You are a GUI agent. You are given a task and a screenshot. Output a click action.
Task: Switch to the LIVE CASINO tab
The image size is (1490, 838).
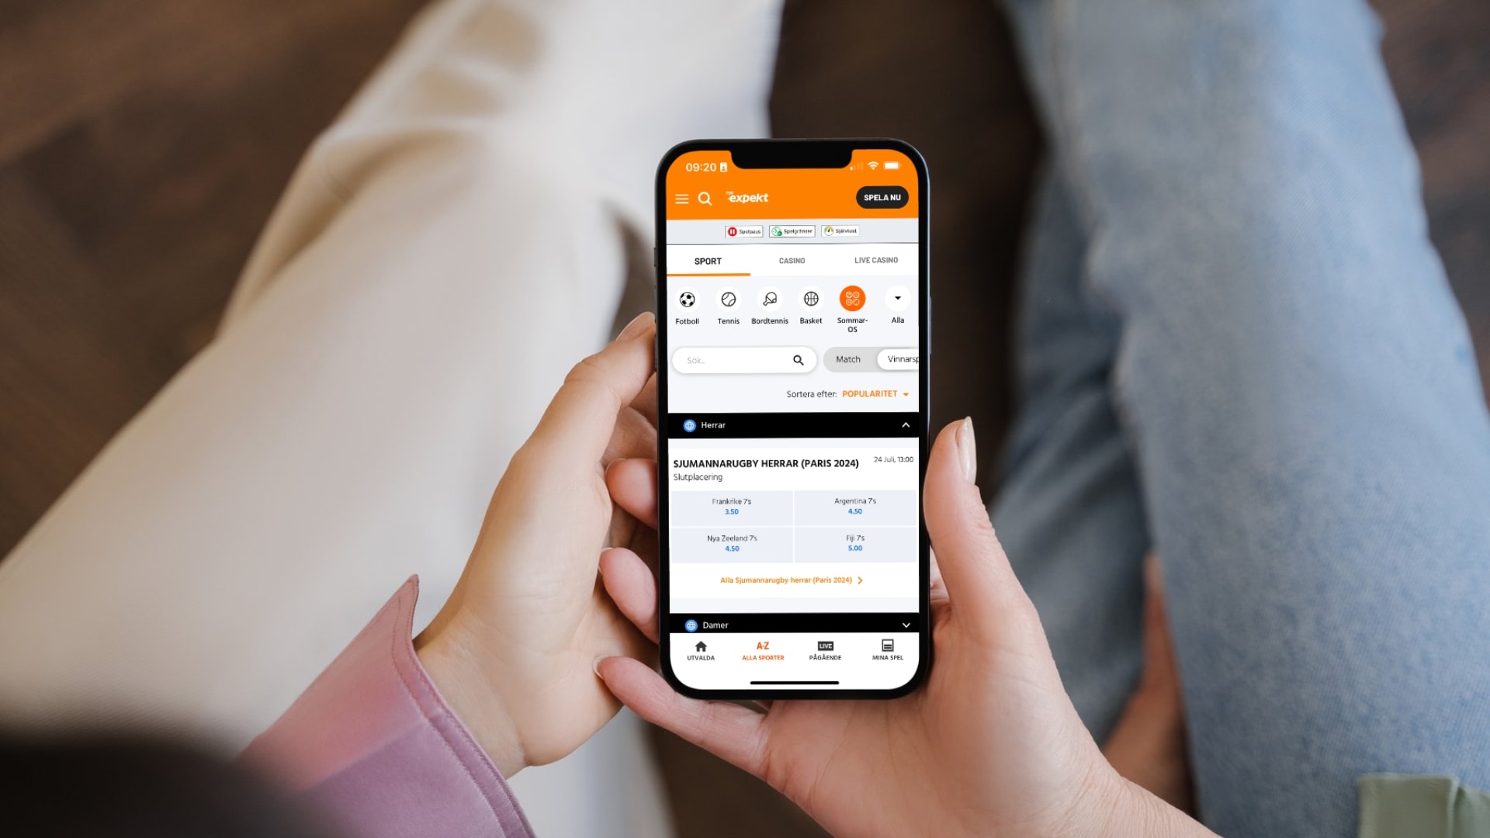pyautogui.click(x=875, y=260)
